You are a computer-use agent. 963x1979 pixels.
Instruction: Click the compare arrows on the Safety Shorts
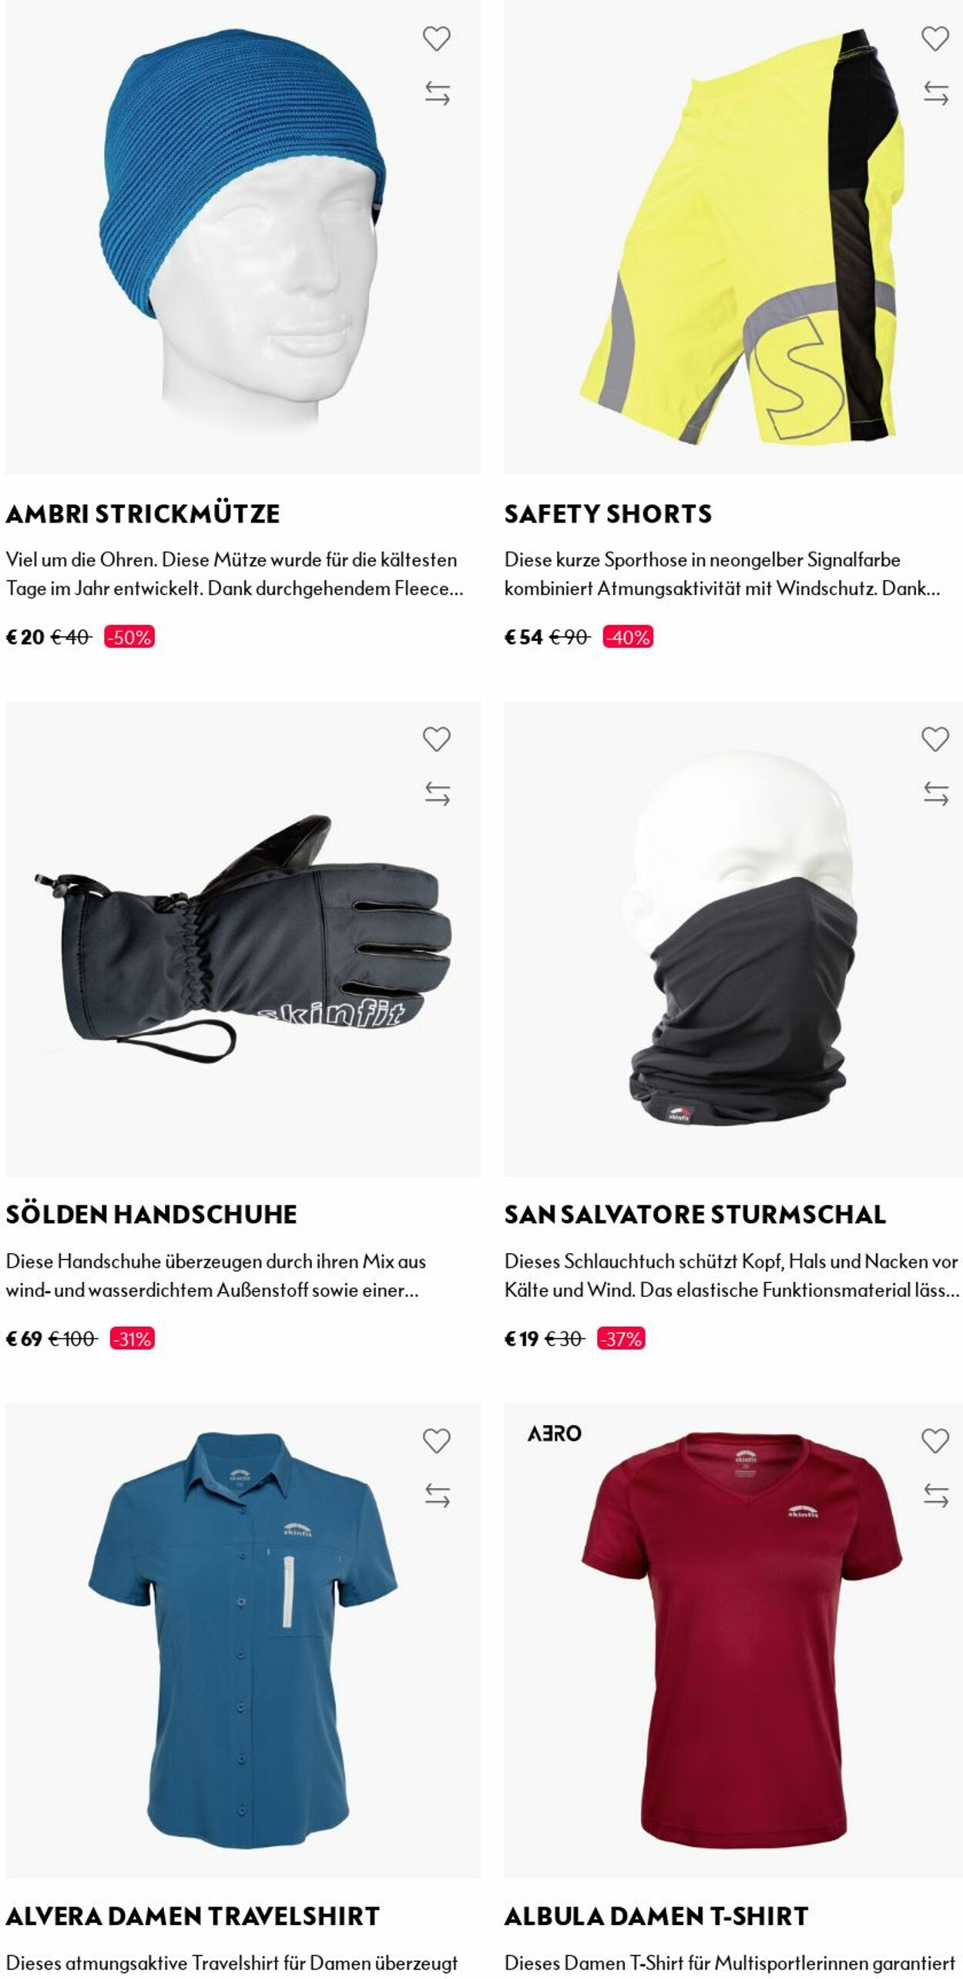coord(936,93)
